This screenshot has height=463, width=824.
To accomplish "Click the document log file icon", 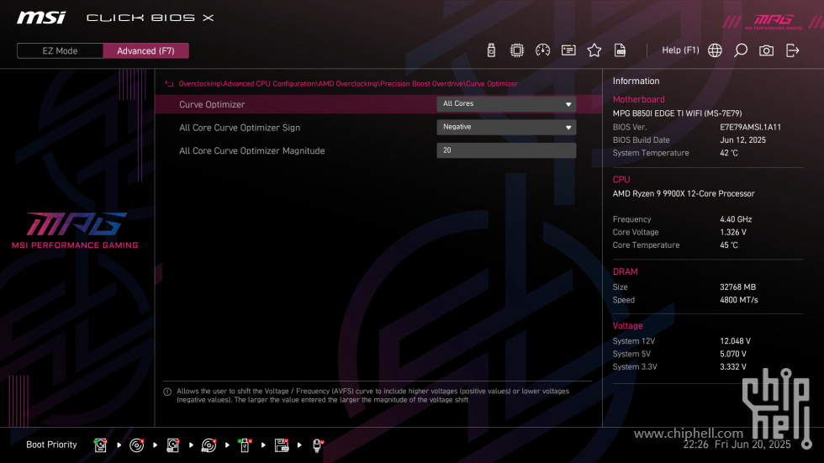I will [x=621, y=50].
